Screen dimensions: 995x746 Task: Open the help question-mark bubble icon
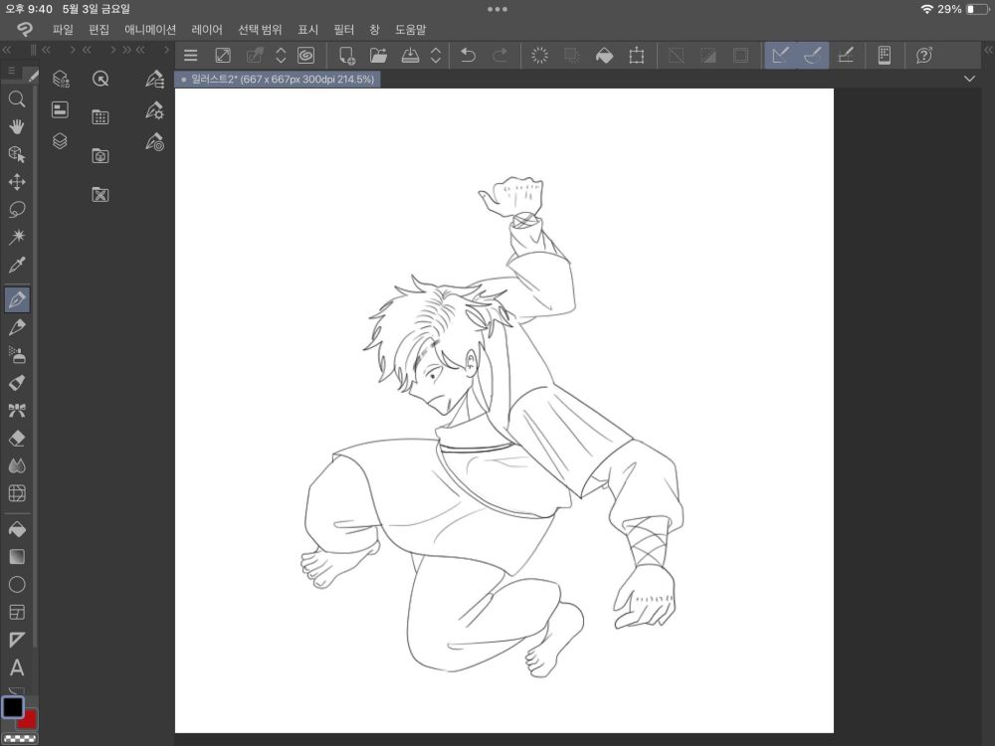point(924,55)
